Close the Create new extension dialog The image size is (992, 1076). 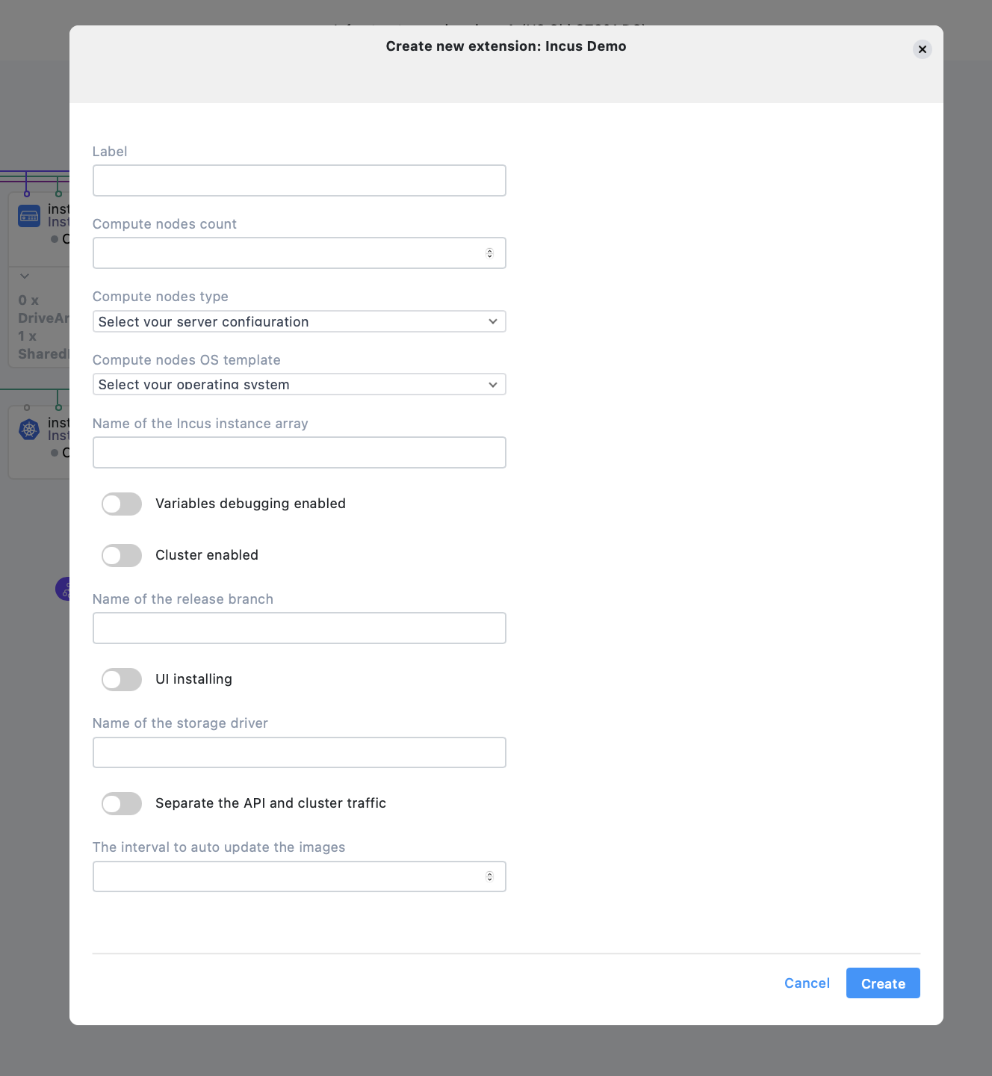click(922, 49)
